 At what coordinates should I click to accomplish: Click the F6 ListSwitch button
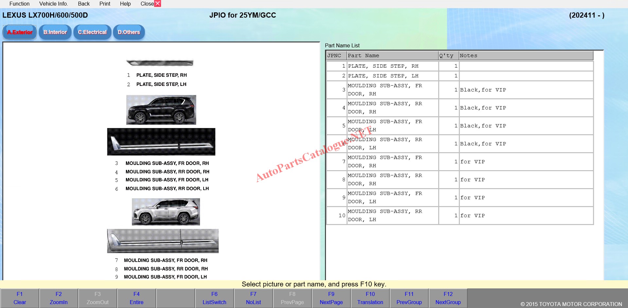tap(214, 298)
